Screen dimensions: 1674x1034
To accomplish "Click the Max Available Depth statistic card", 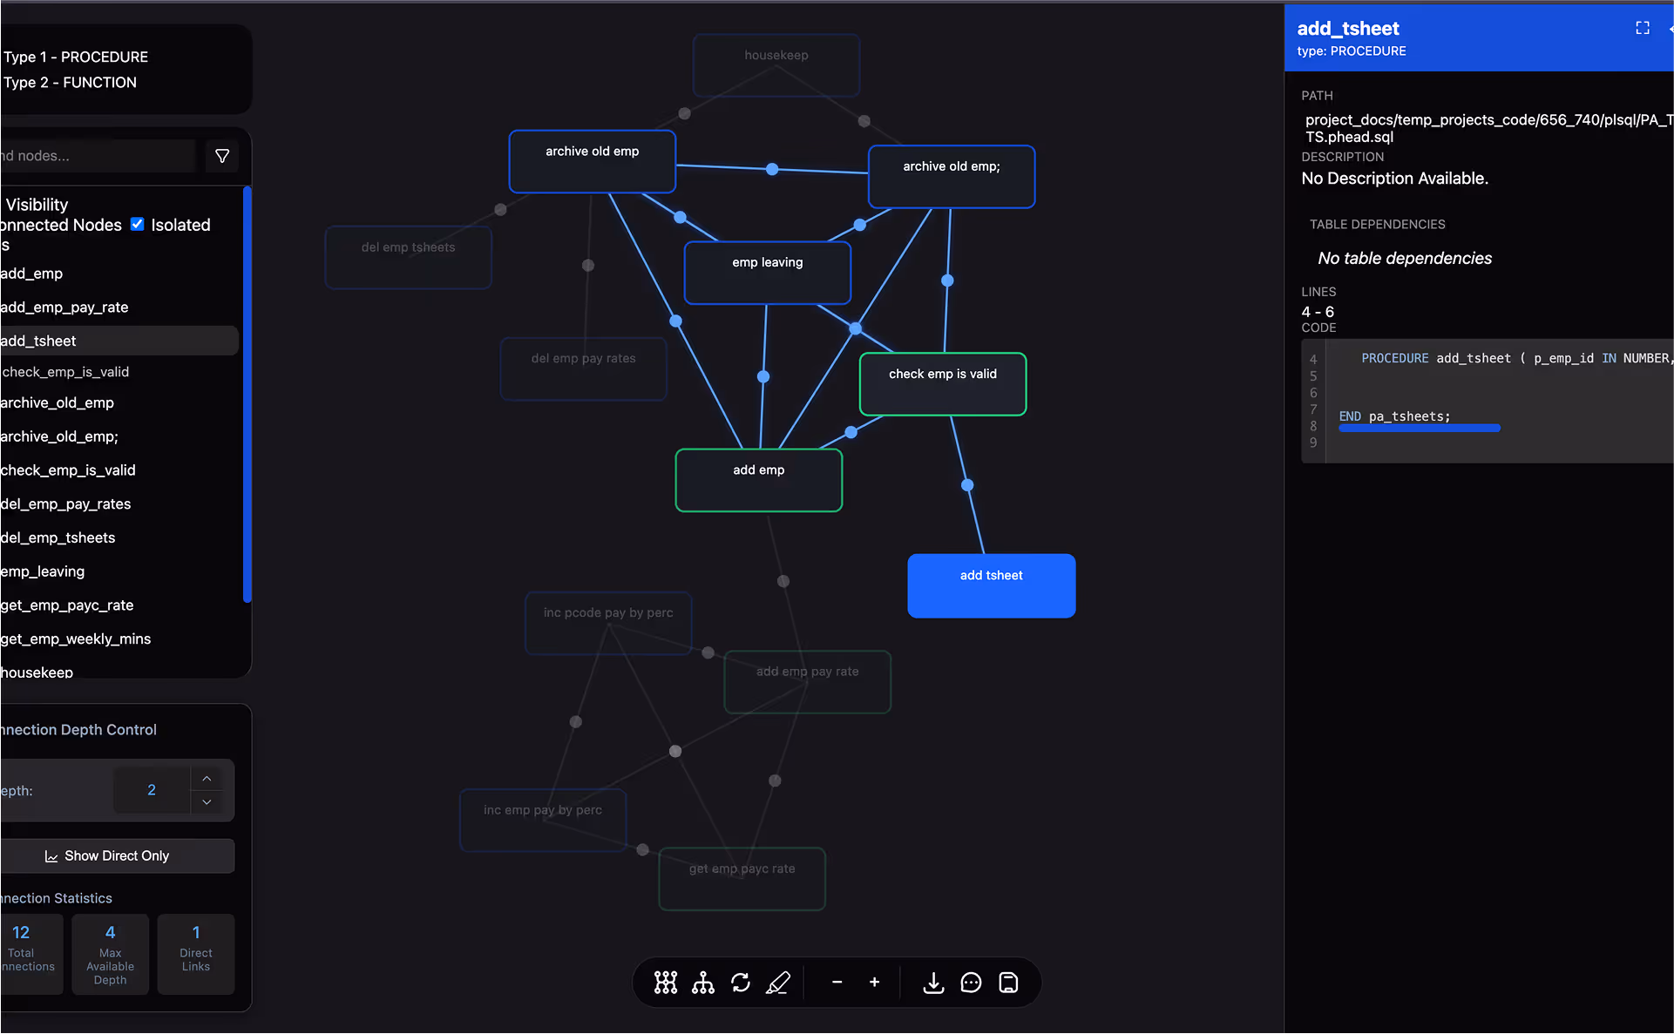I will click(x=110, y=954).
